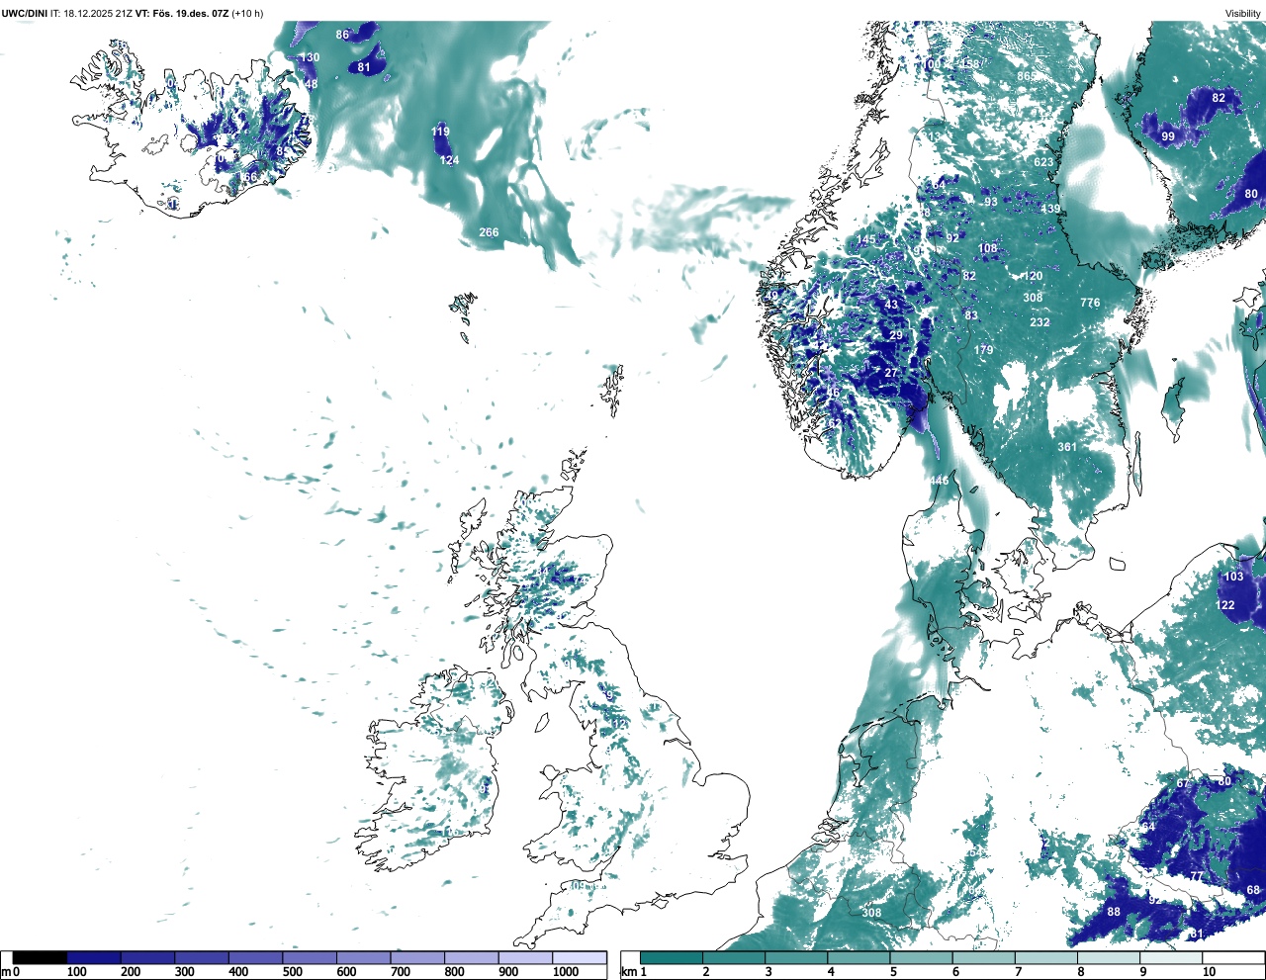Select the 83 value near the Norway border
1266x980 pixels.
click(971, 316)
